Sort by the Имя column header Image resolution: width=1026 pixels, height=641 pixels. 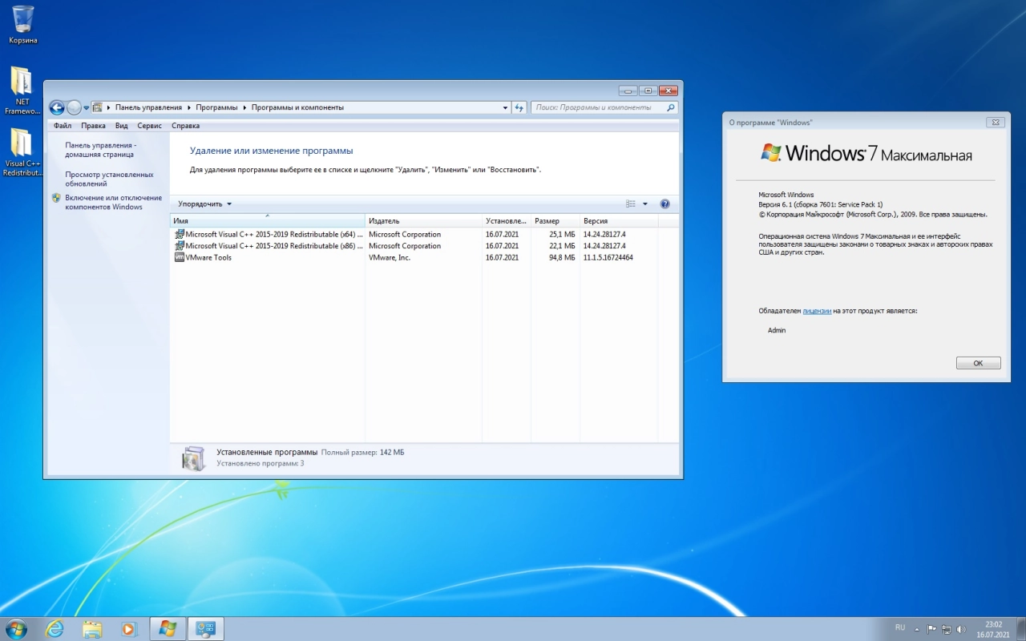(268, 221)
